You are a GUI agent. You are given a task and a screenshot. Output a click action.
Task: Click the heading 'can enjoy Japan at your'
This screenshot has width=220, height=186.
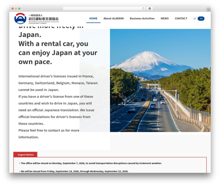58,53
